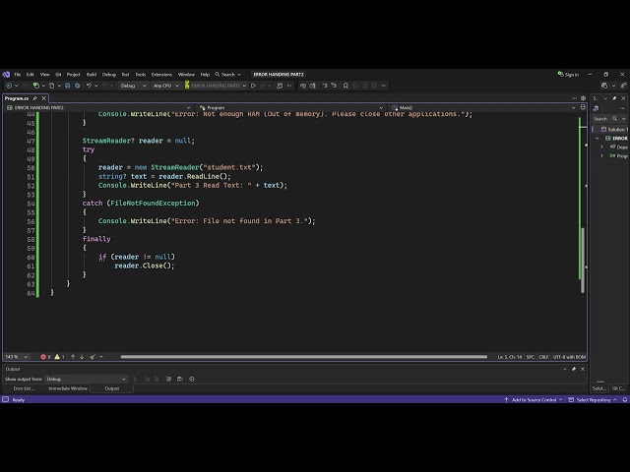Click the Undo arrow in the toolbar

point(89,86)
